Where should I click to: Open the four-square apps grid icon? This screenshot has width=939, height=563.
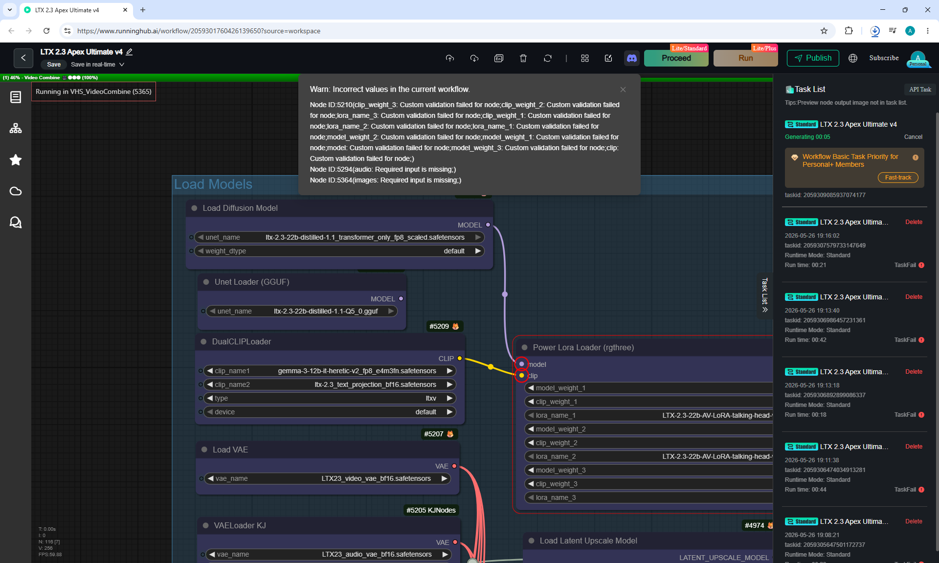tap(585, 58)
